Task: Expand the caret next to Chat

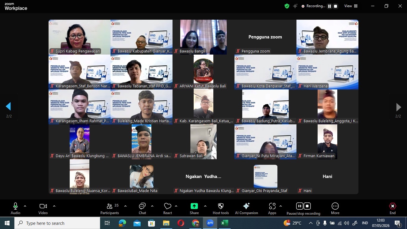Action: (152, 206)
